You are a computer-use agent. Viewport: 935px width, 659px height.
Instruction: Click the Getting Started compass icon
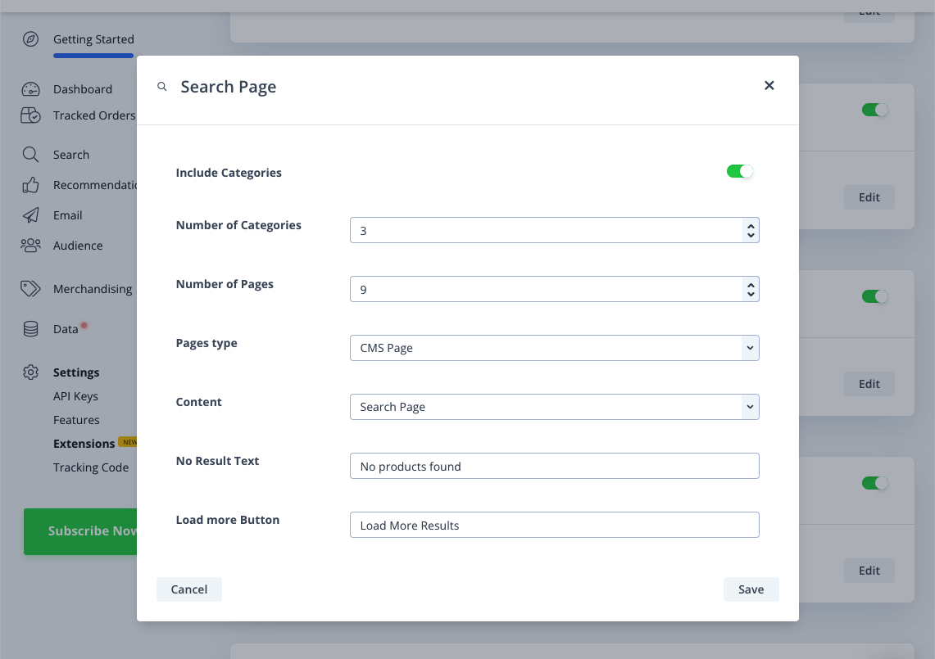(x=30, y=39)
